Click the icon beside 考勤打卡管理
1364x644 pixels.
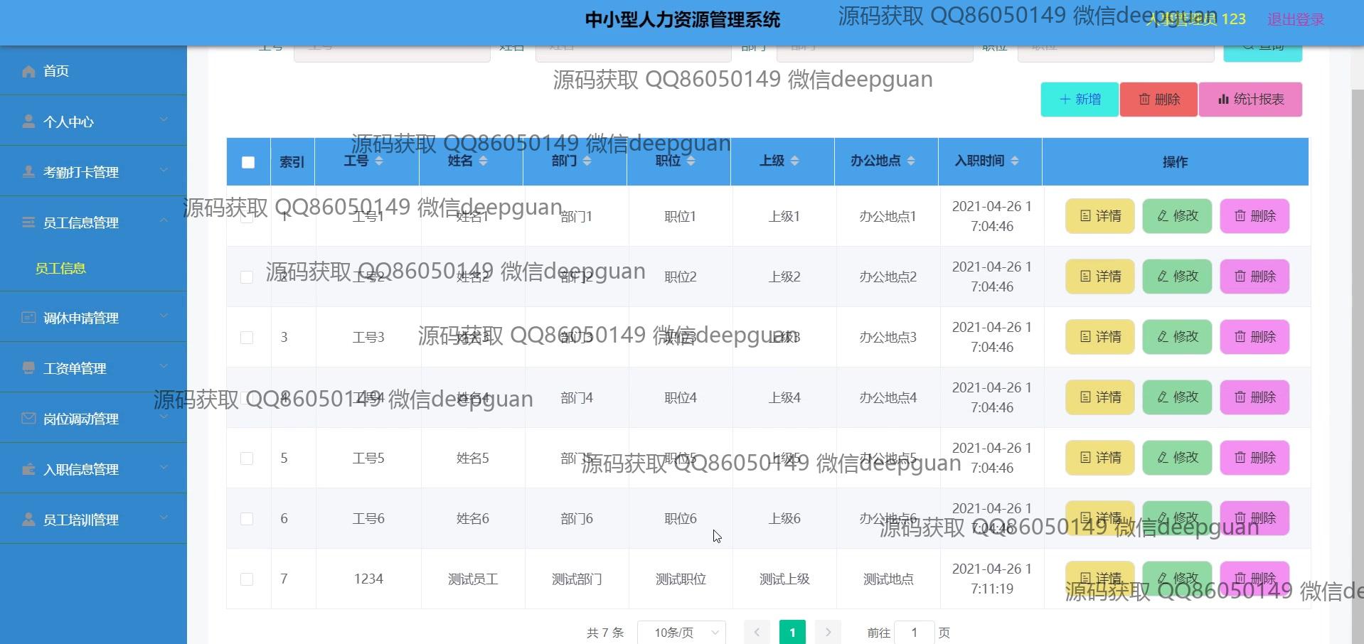(28, 172)
